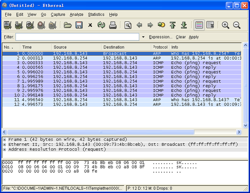Open the Help menu
The width and height of the screenshot is (250, 193).
[x=113, y=15]
